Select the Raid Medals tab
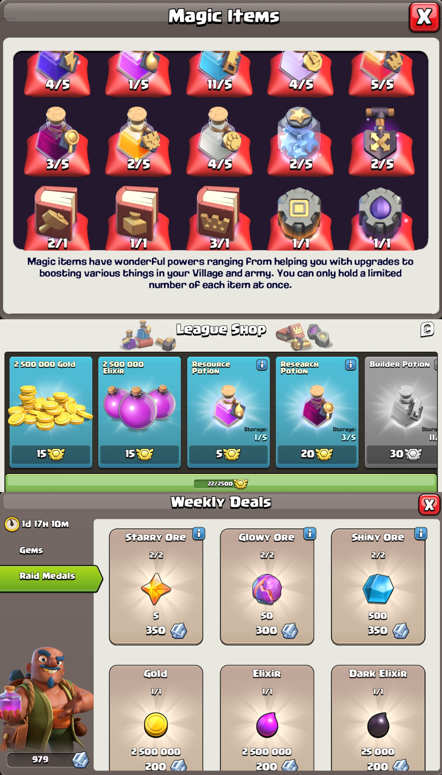Image resolution: width=442 pixels, height=775 pixels. (x=47, y=576)
